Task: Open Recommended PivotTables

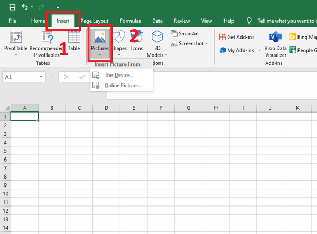Action: click(46, 44)
